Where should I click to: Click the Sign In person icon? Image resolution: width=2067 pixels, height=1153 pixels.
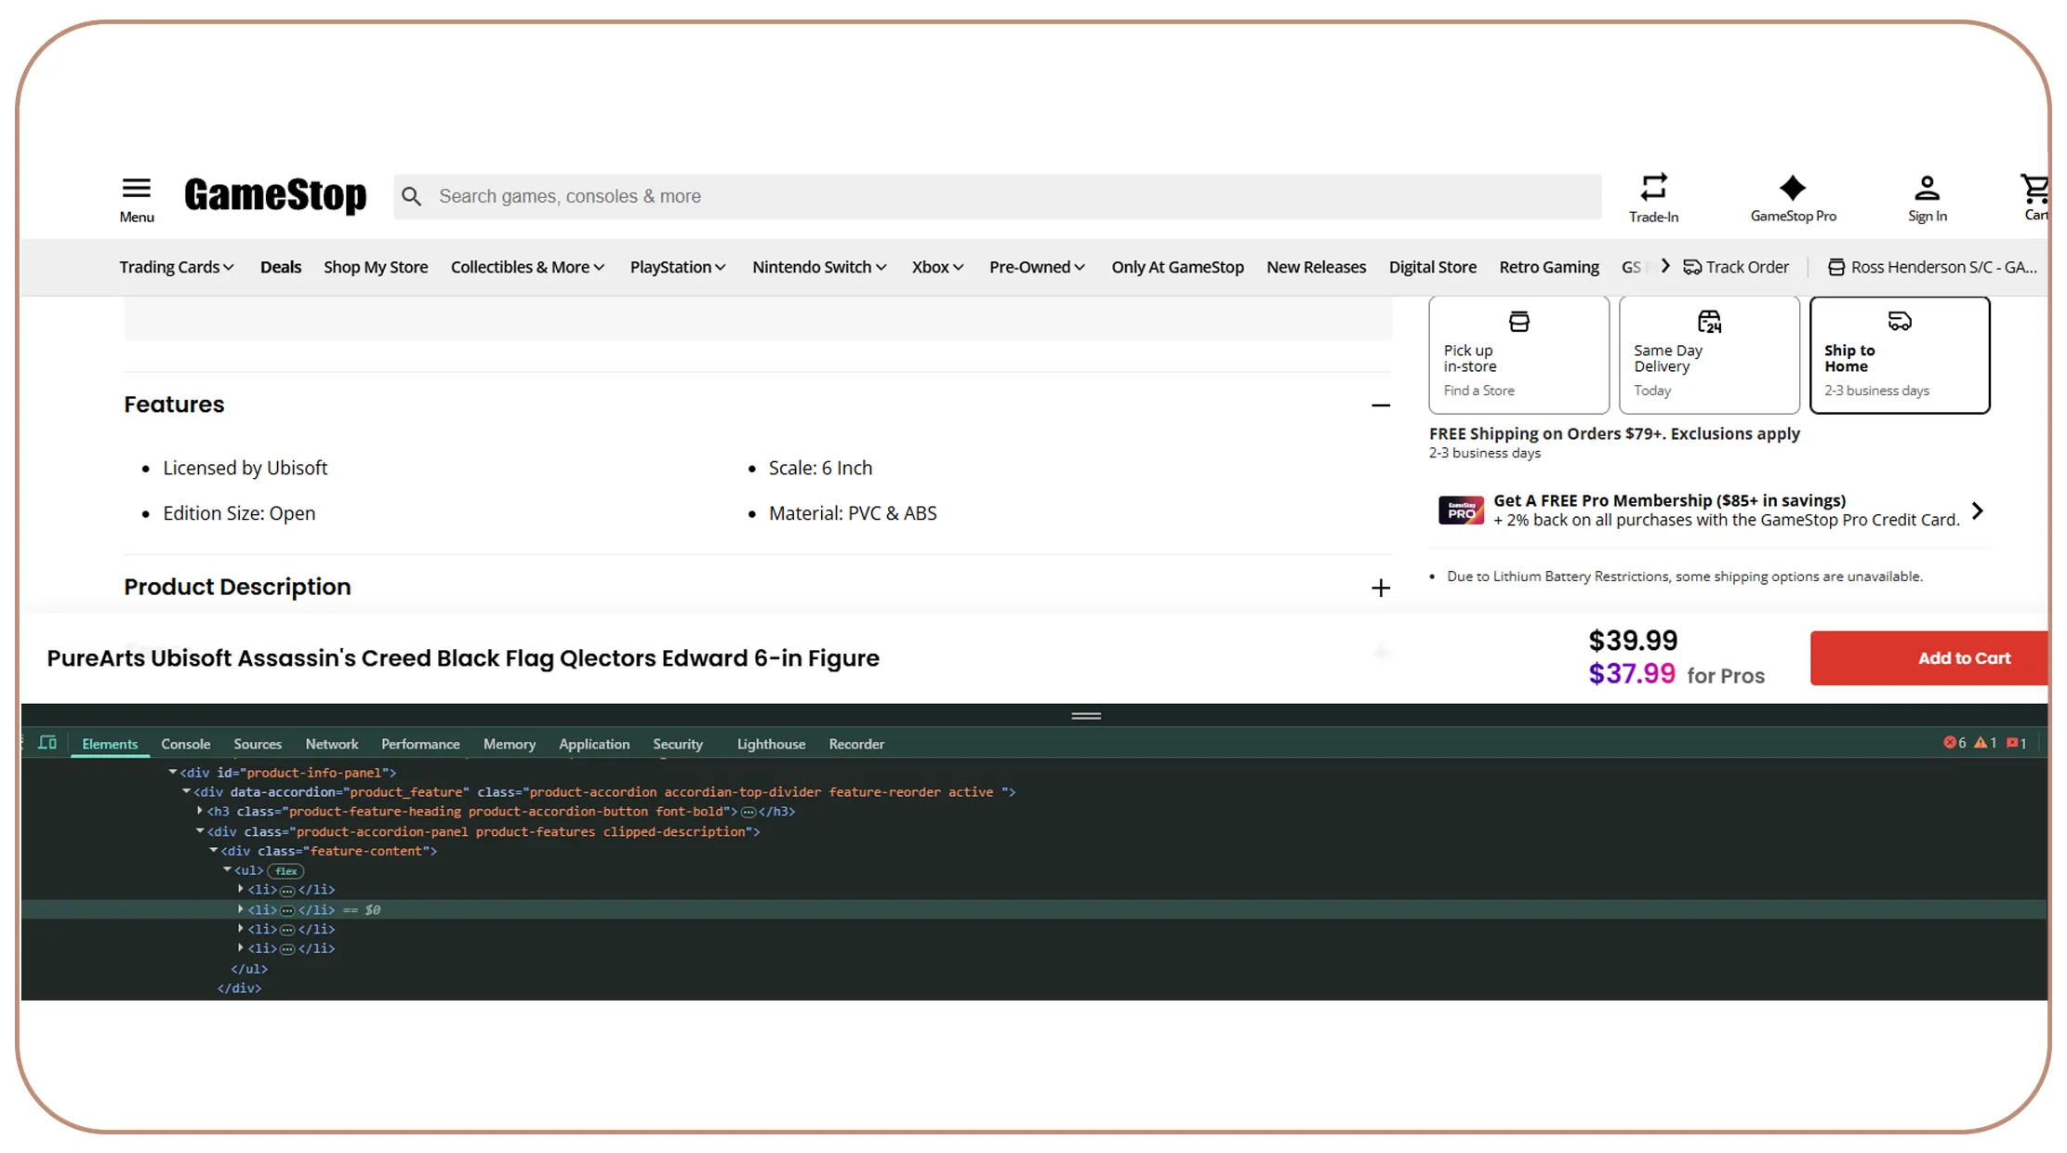click(x=1927, y=188)
